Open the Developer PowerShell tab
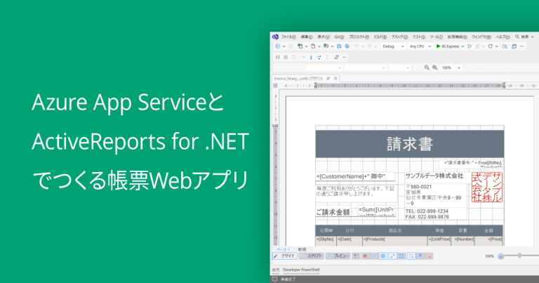 pyautogui.click(x=301, y=270)
